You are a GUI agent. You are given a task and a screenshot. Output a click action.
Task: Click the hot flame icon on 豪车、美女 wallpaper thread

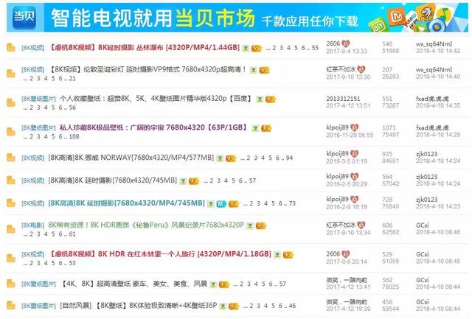[x=223, y=284]
